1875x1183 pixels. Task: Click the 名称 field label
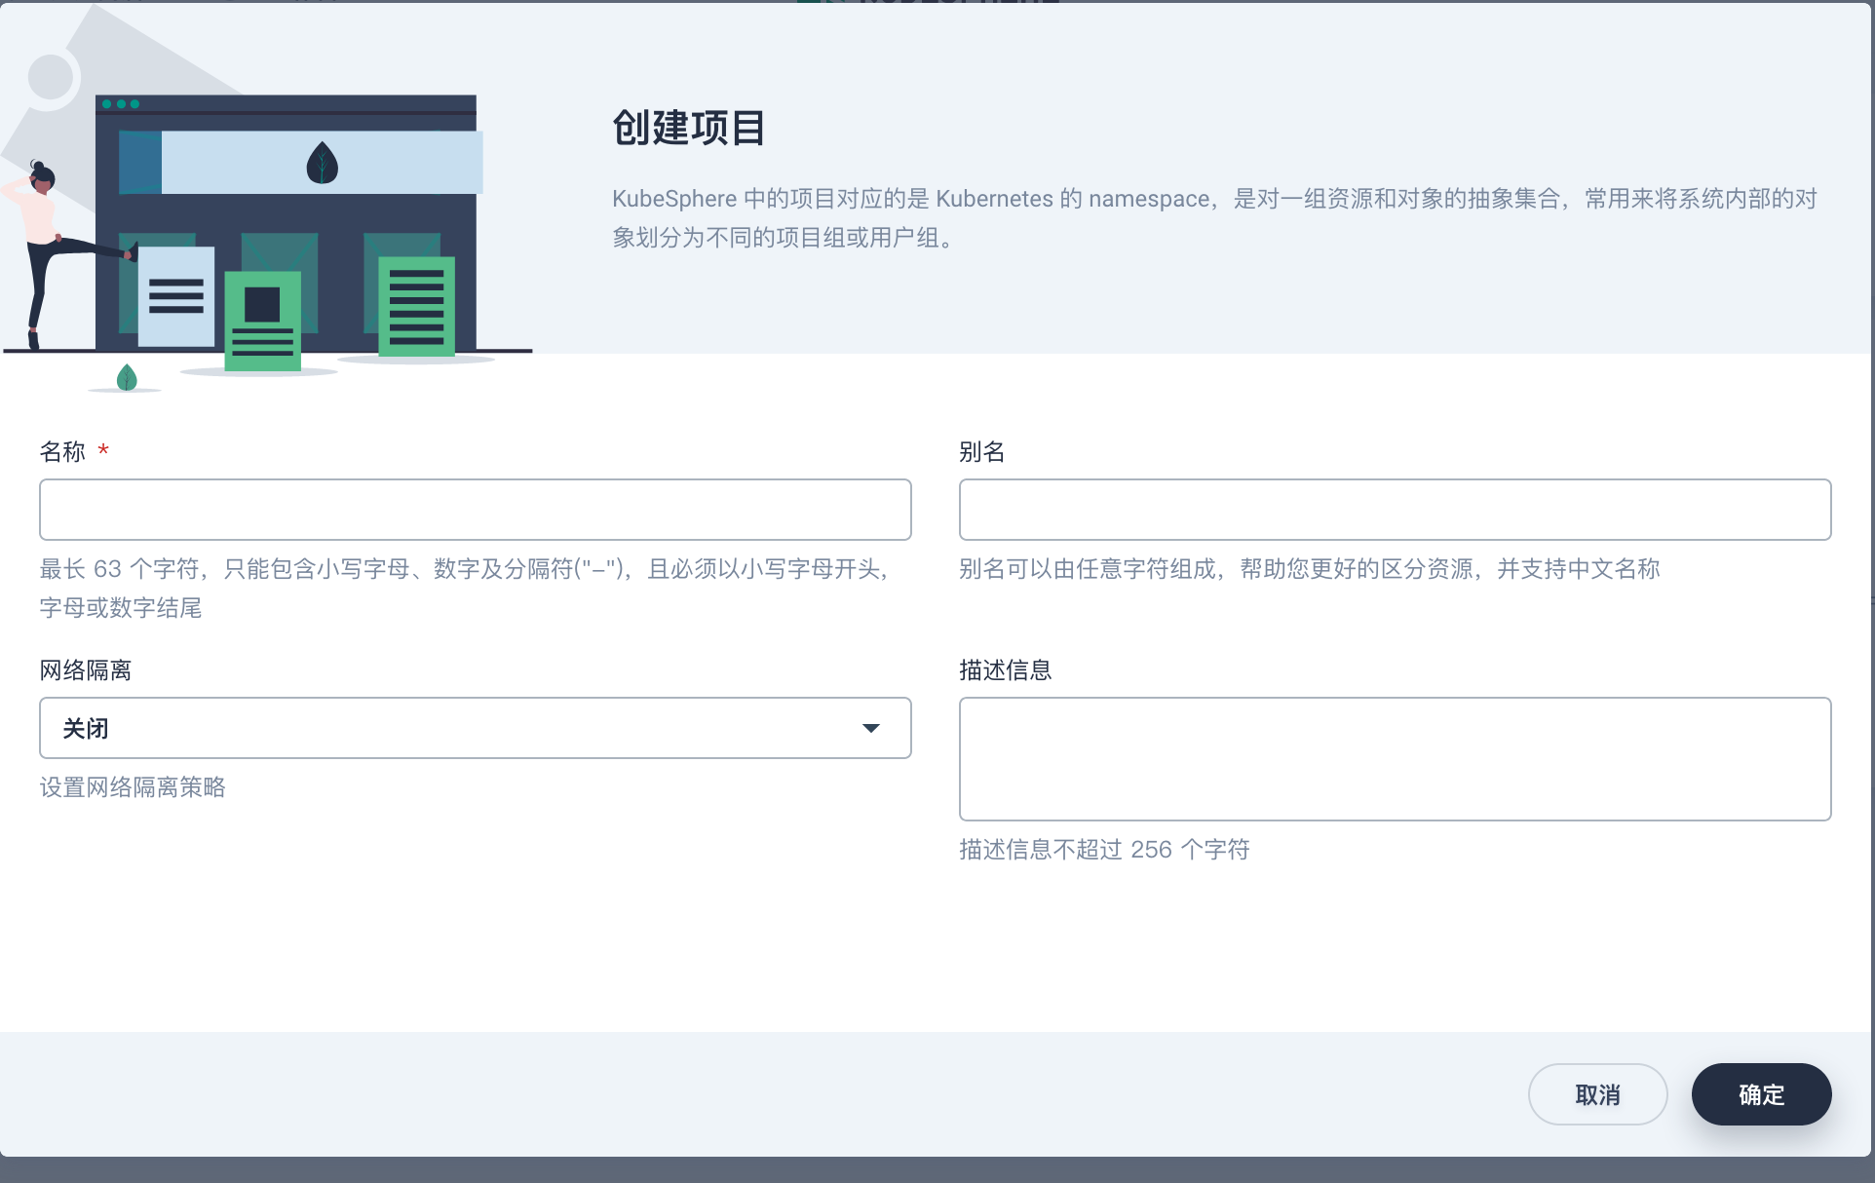pyautogui.click(x=59, y=451)
